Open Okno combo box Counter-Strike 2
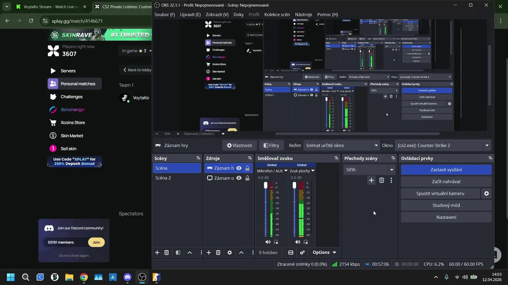This screenshot has height=285, width=508. pos(443,145)
